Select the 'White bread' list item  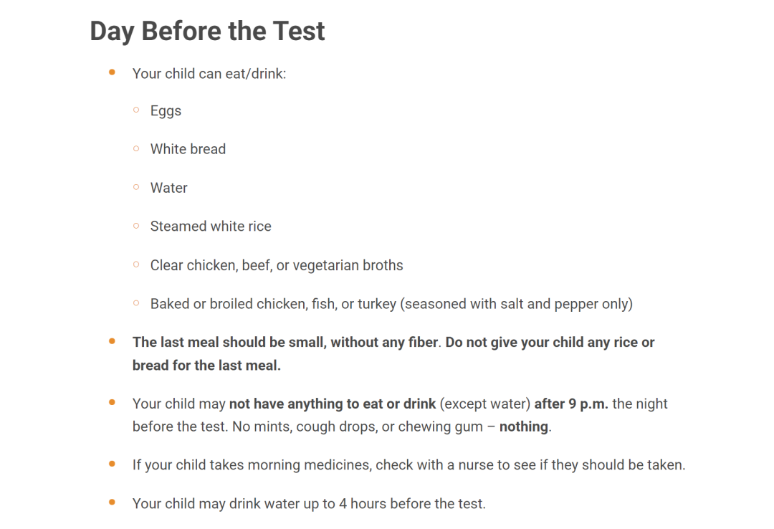(x=188, y=148)
